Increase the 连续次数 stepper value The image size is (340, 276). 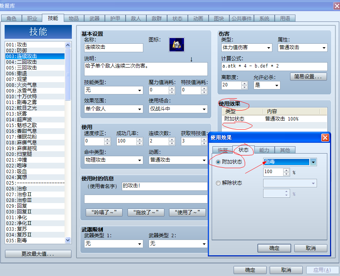pyautogui.click(x=172, y=139)
